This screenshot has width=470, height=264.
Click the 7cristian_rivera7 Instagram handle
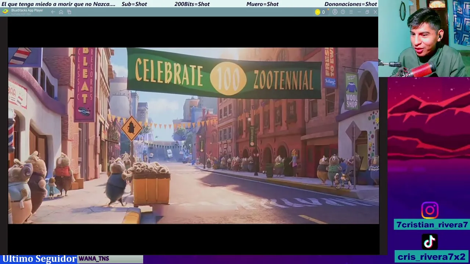point(432,225)
